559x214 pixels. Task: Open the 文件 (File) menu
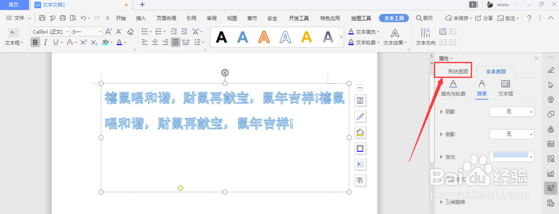point(19,18)
